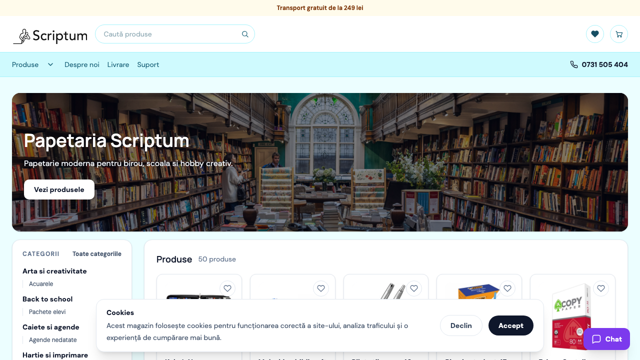Toggle favorite heart on A Copy paper product
The image size is (640, 360).
point(601,288)
